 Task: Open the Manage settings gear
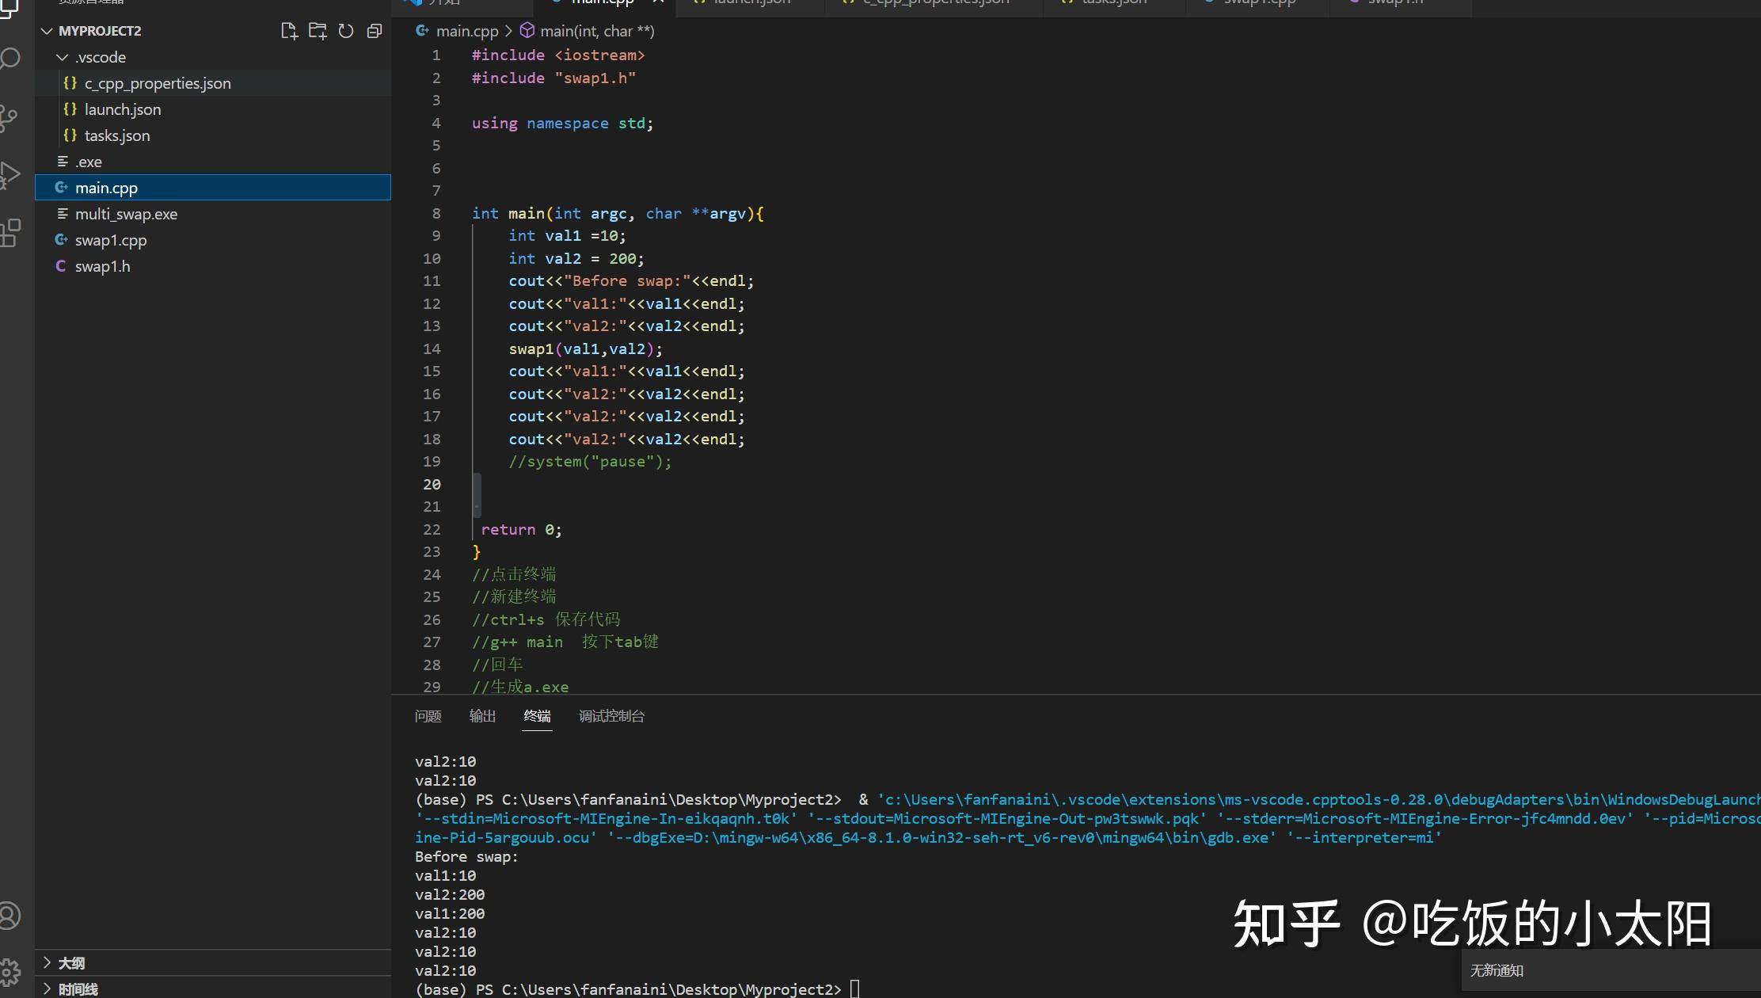[x=10, y=972]
